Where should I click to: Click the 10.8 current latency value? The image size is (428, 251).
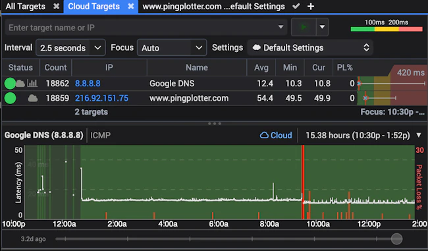click(323, 83)
